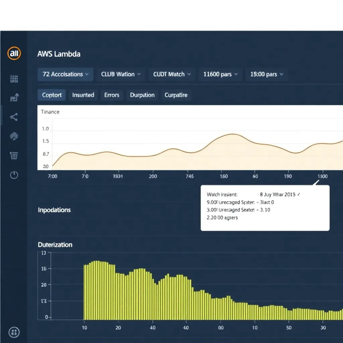Click the '3.00l Urecaged Seater' tooltip row
343x343 pixels.
[238, 210]
